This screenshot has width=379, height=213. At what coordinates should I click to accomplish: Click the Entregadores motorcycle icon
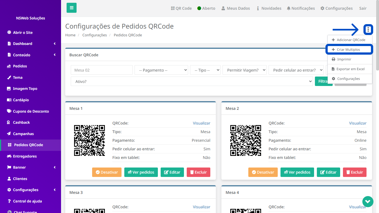(x=9, y=156)
